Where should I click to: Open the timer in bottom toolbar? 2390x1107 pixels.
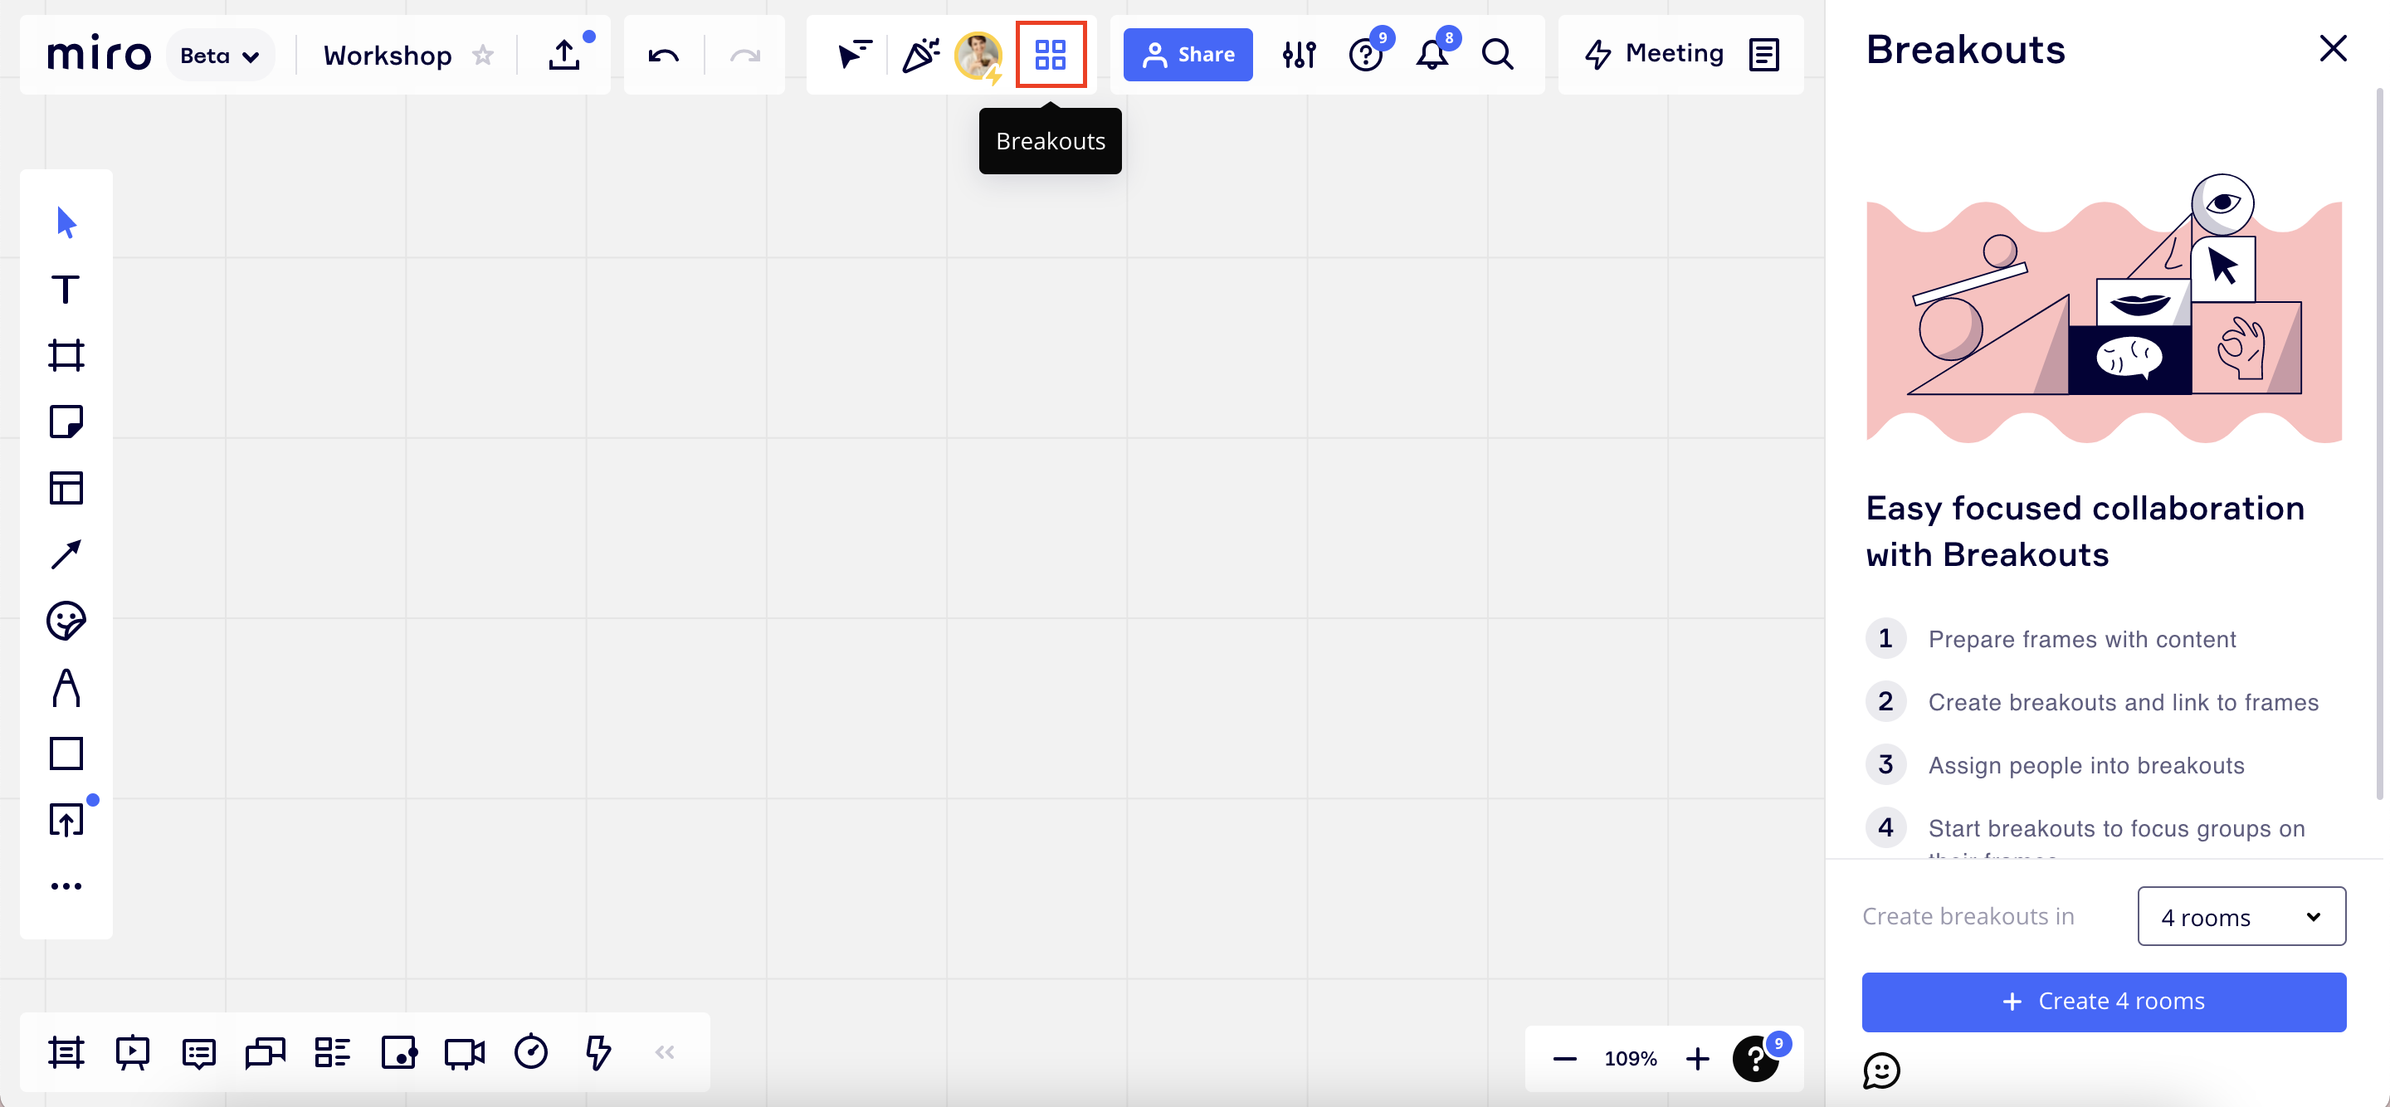531,1052
